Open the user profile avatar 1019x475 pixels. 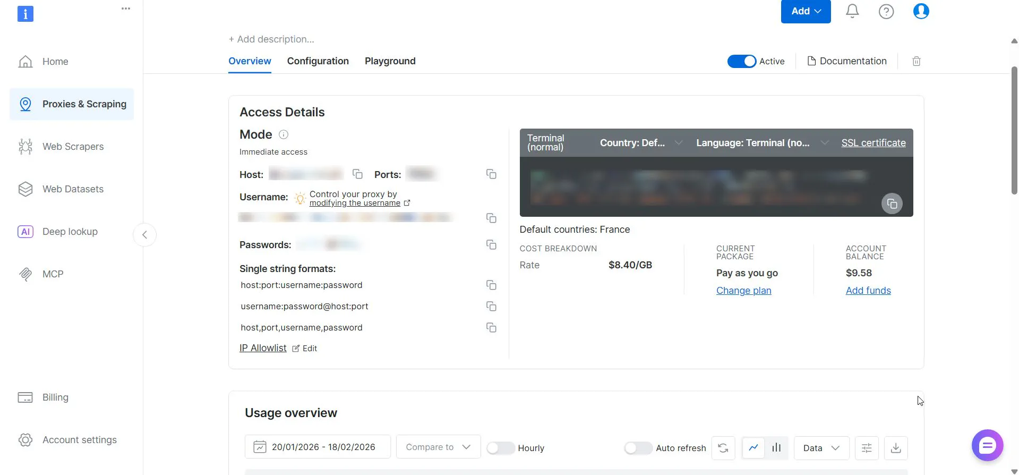coord(921,11)
